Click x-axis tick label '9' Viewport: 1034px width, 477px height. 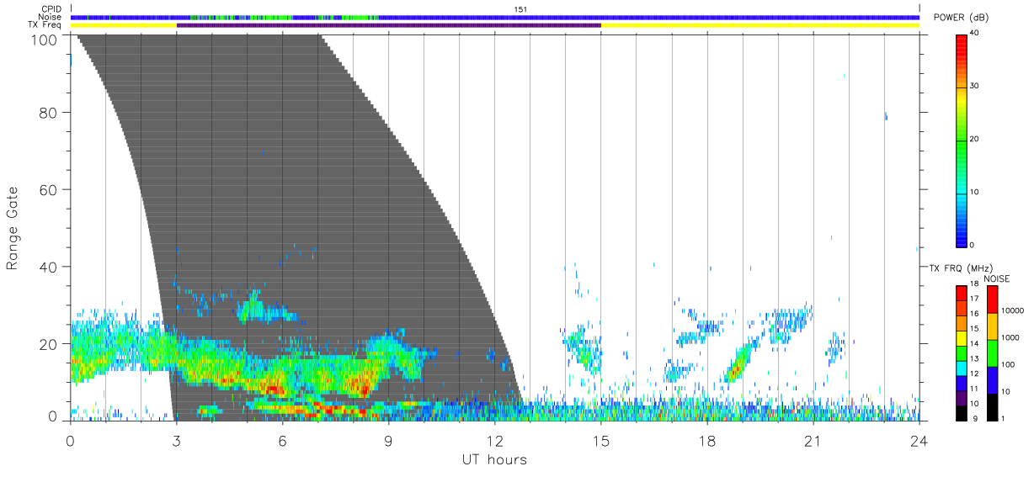[388, 441]
